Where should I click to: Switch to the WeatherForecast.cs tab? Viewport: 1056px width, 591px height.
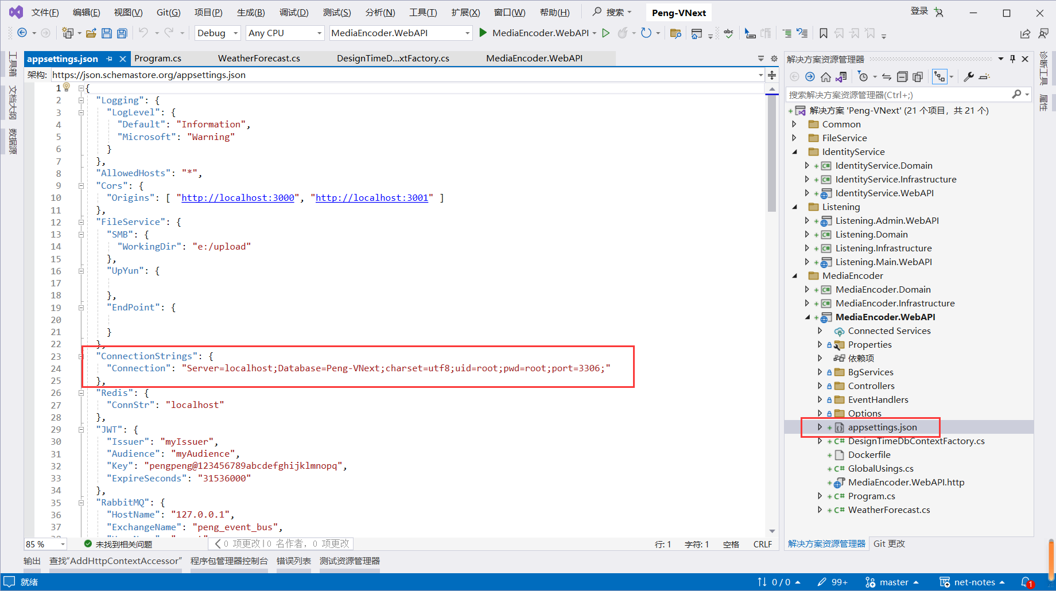259,59
